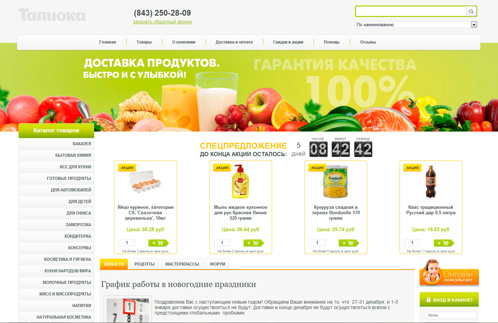Open Доставка и оплата menu item
The image size is (498, 323).
click(x=234, y=42)
